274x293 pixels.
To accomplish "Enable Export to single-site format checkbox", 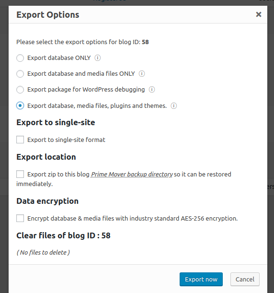I will [x=20, y=140].
